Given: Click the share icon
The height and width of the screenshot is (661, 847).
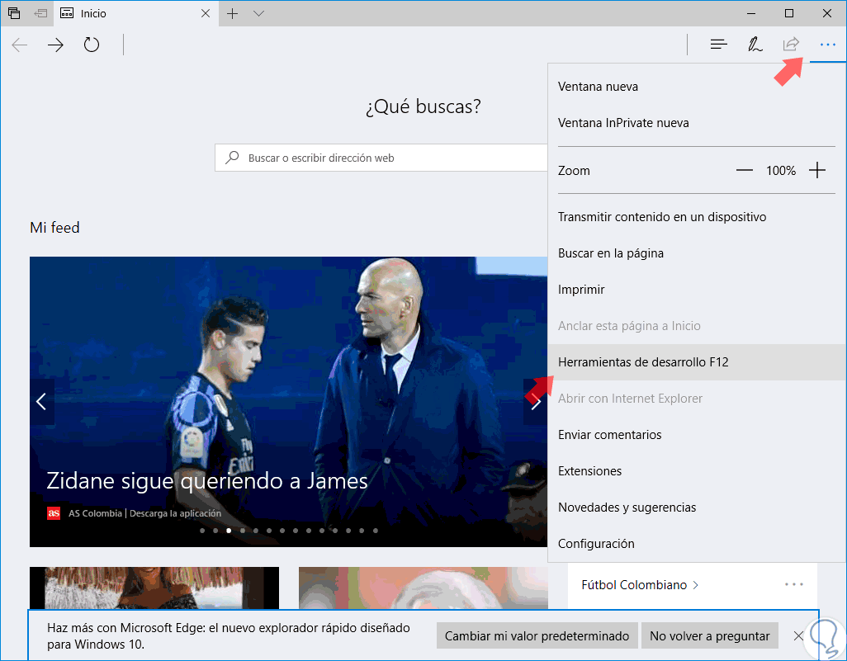Looking at the screenshot, I should pos(791,45).
